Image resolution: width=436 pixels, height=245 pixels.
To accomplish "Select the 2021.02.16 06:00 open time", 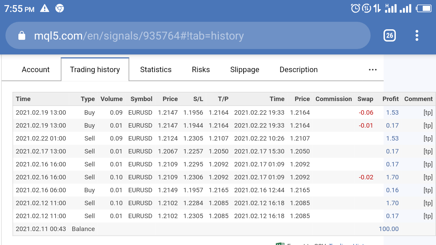I will pos(41,190).
